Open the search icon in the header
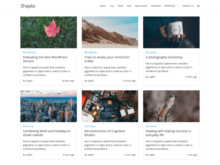220x165 pixels. pyautogui.click(x=198, y=6)
